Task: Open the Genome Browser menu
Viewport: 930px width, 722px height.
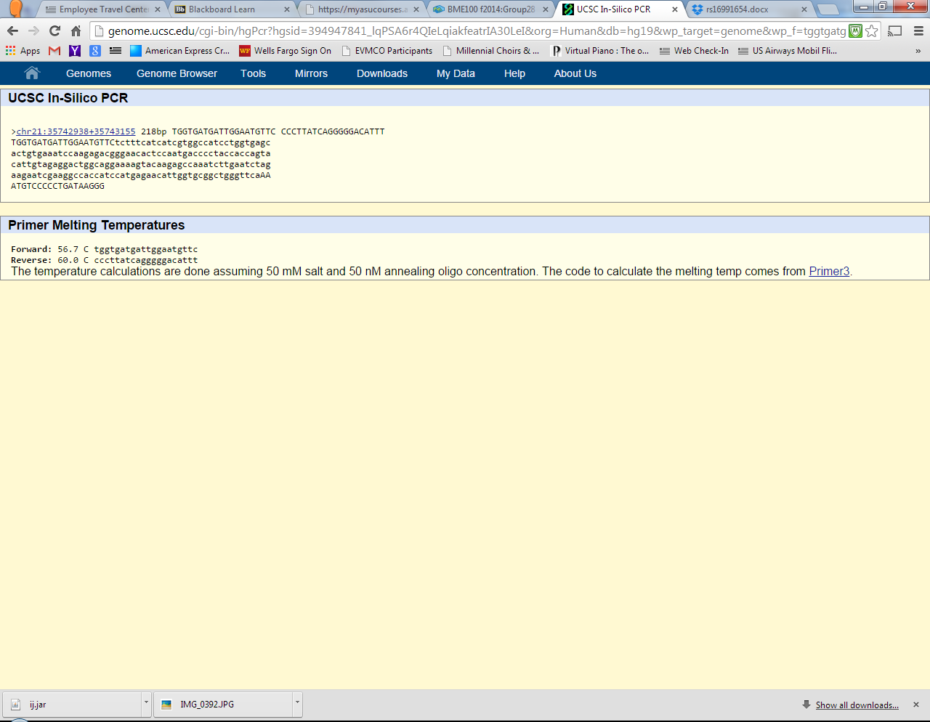Action: pyautogui.click(x=177, y=73)
